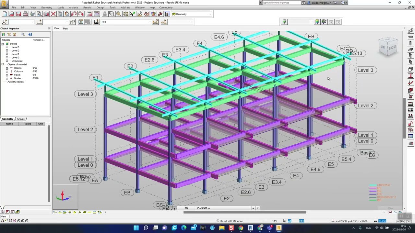This screenshot has height=233, width=415.
Task: Switch to the Plan tab
Action: (x=65, y=28)
